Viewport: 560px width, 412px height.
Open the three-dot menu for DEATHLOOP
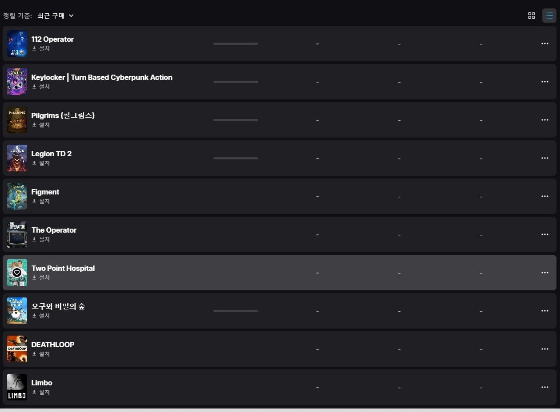coord(545,349)
